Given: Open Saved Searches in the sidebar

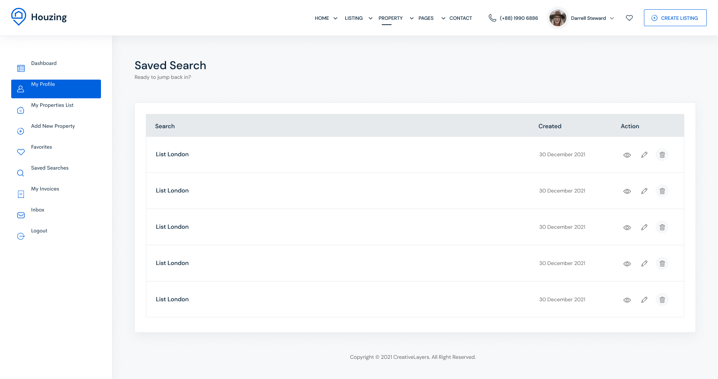Looking at the screenshot, I should 50,168.
